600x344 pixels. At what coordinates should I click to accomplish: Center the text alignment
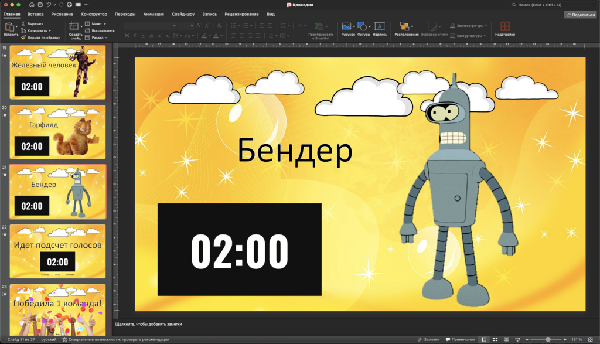pyautogui.click(x=242, y=36)
